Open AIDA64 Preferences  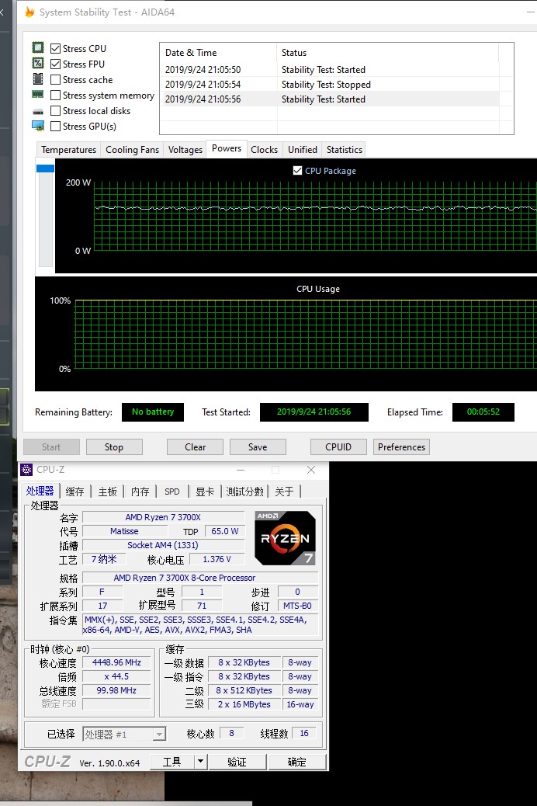[401, 447]
